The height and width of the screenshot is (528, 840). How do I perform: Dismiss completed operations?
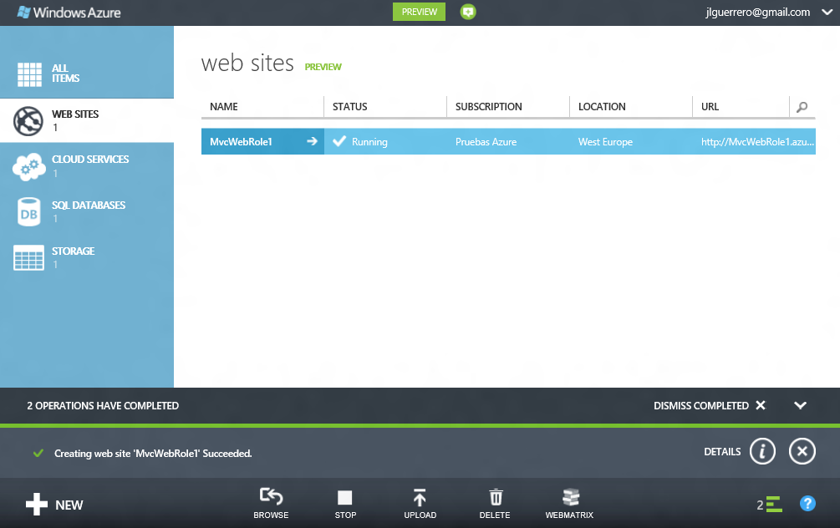pyautogui.click(x=709, y=405)
